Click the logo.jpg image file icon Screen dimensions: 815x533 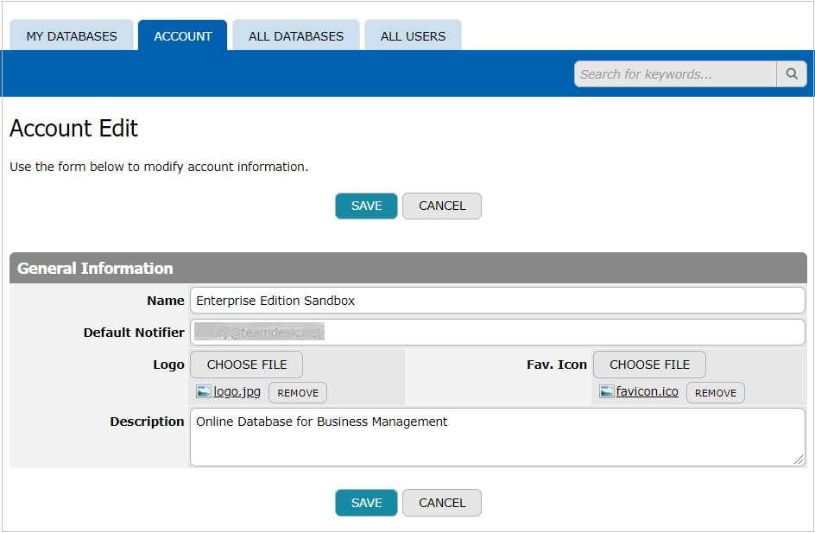204,392
